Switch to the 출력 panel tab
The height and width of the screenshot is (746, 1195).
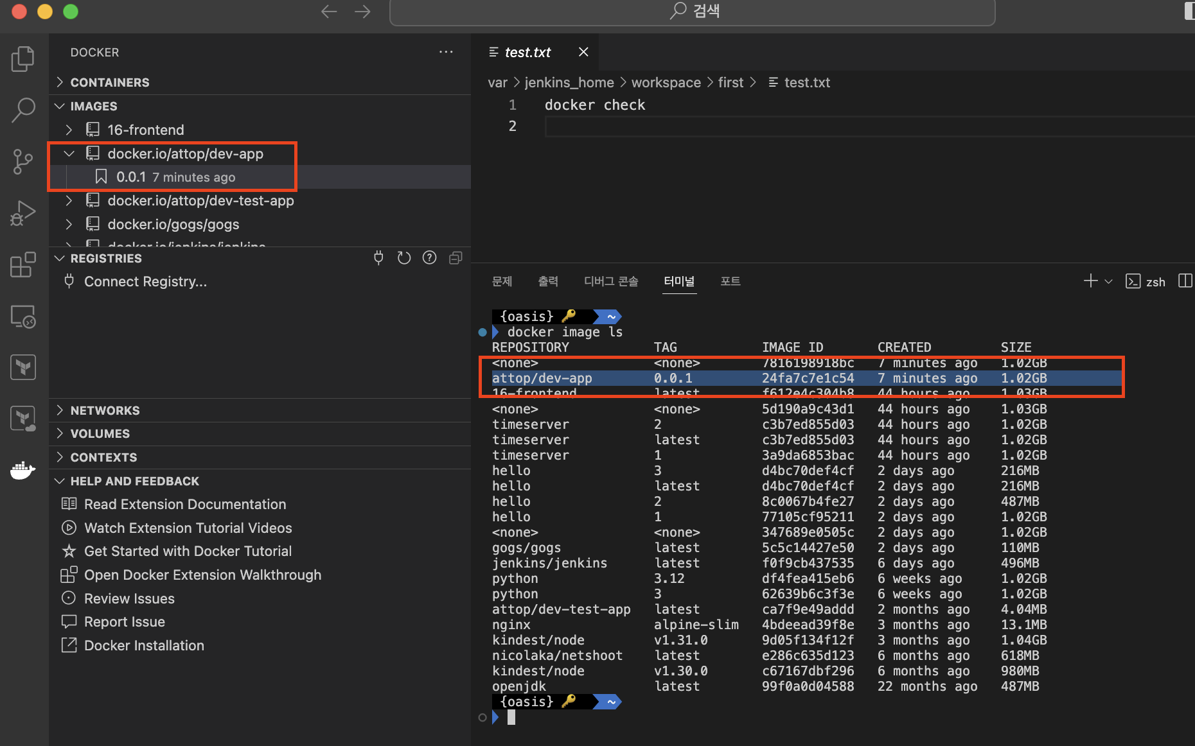point(548,281)
